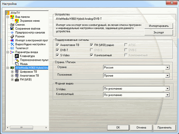Click the tree scrollbar left arrow
This screenshot has width=179, height=134.
coord(7,127)
